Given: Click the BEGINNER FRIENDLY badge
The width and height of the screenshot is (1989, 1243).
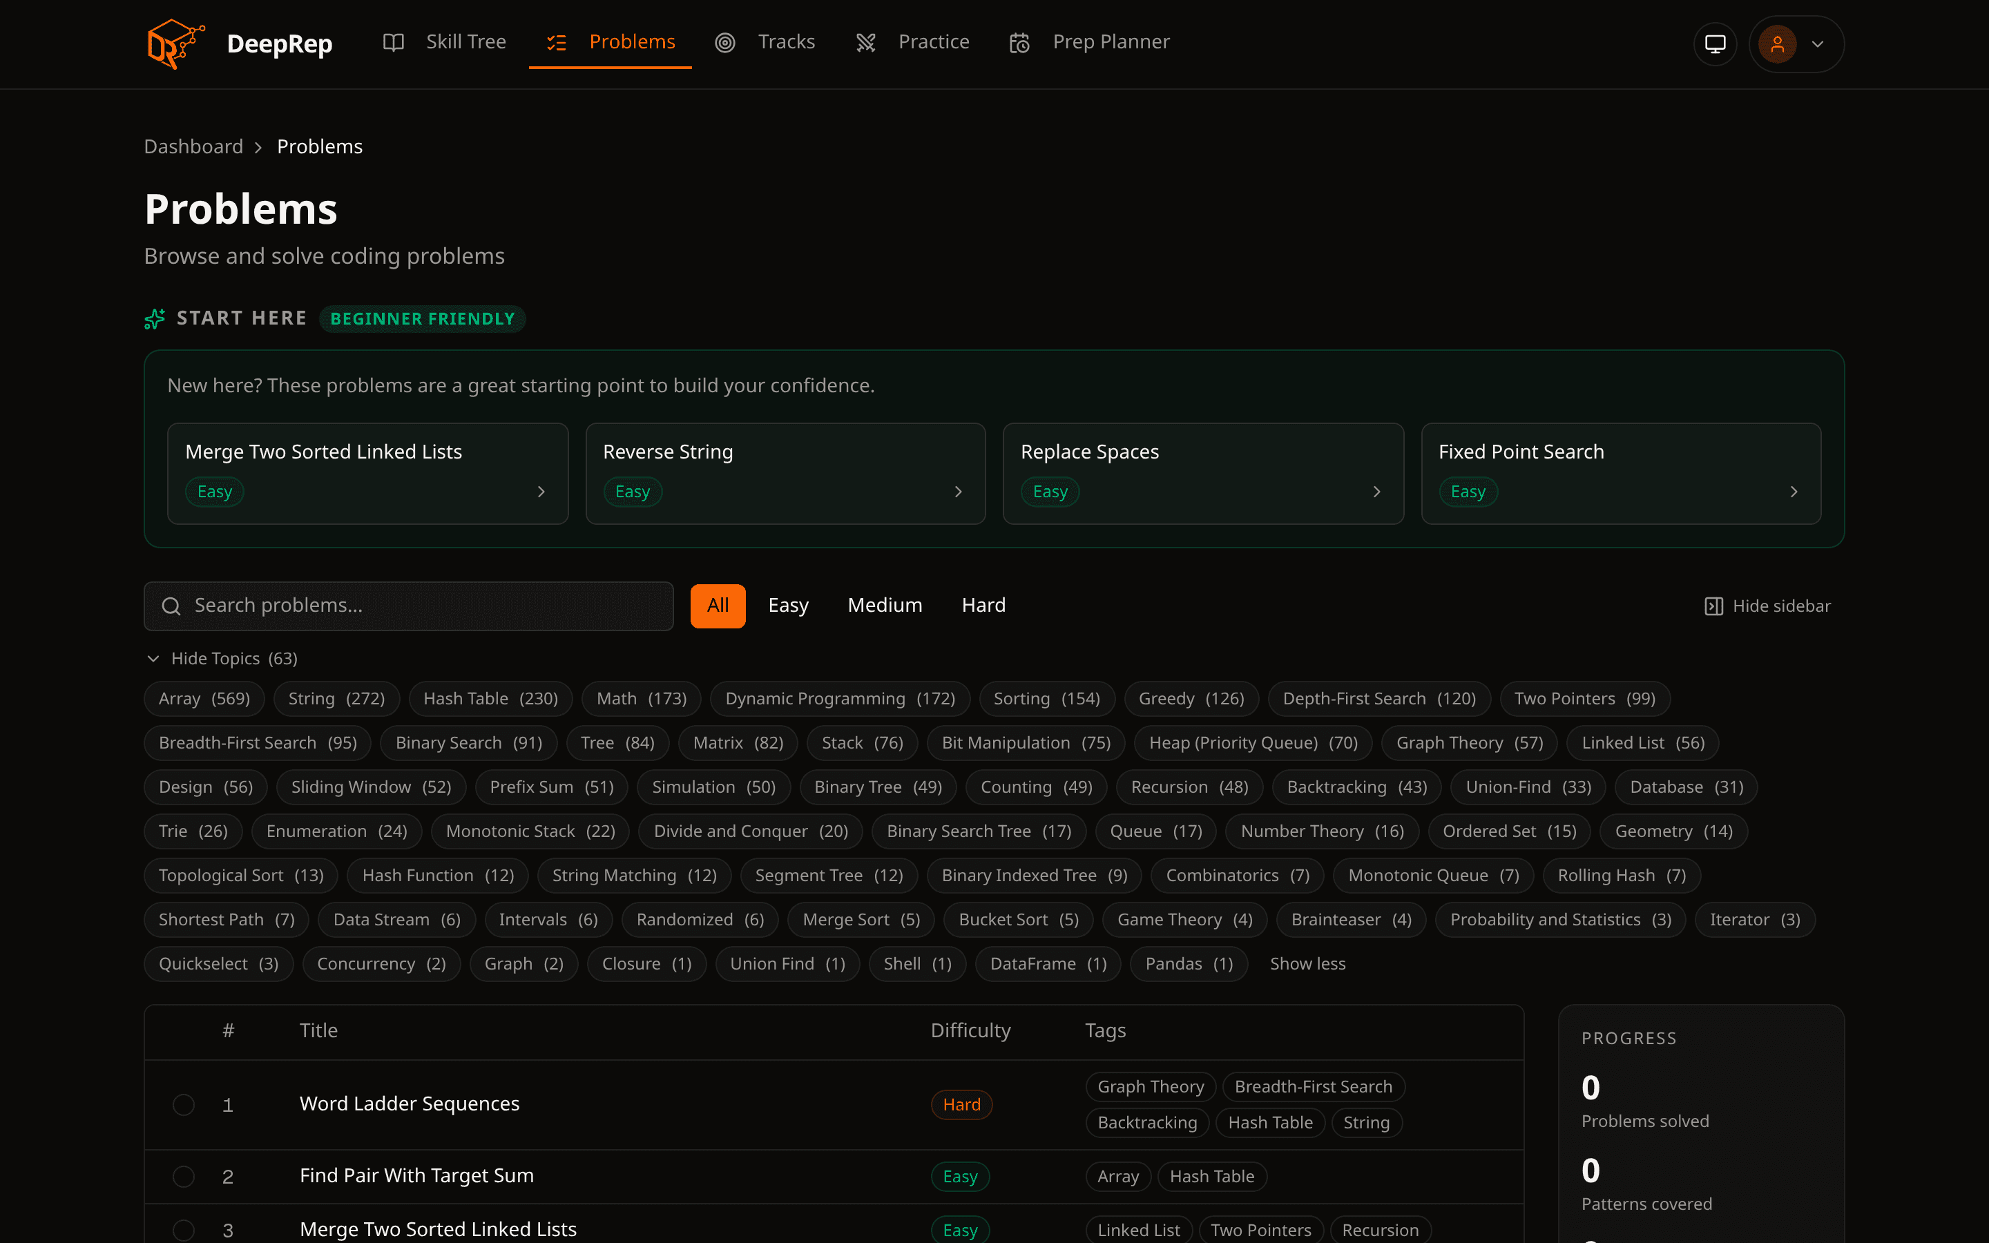Looking at the screenshot, I should [423, 319].
